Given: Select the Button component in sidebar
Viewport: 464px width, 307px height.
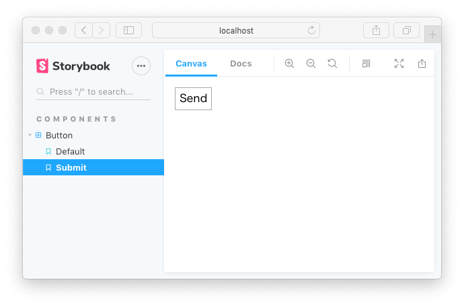Looking at the screenshot, I should 59,135.
